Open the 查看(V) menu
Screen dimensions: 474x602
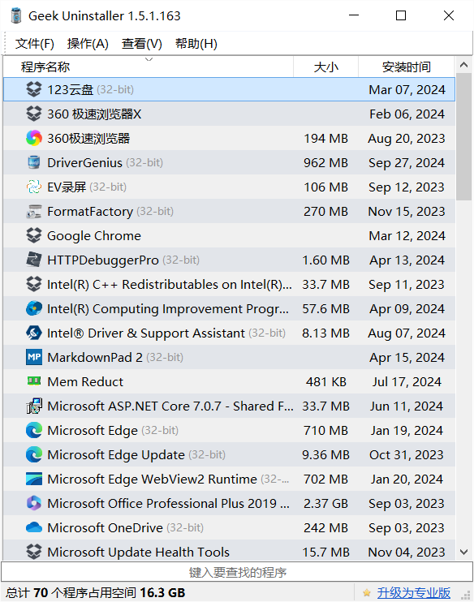(x=142, y=44)
